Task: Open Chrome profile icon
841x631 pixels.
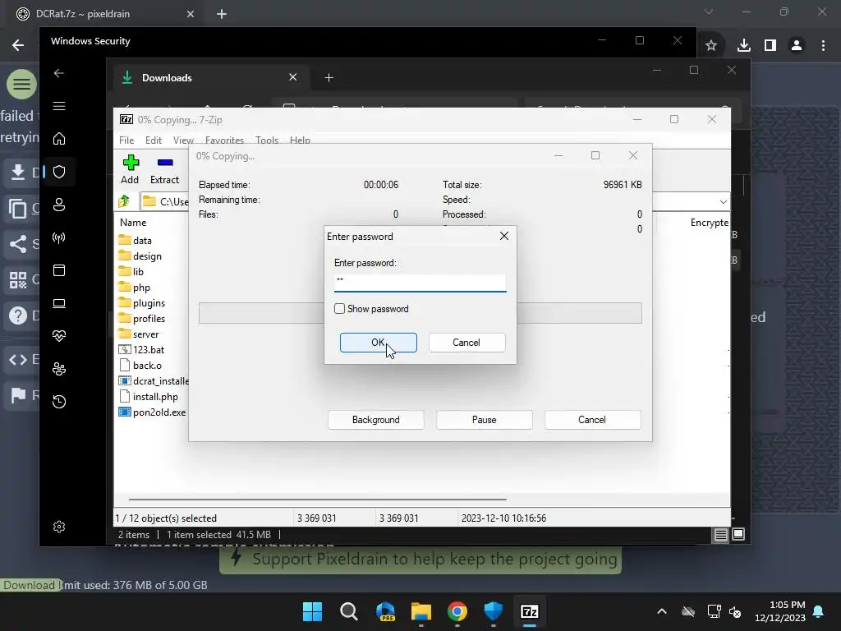Action: [797, 46]
